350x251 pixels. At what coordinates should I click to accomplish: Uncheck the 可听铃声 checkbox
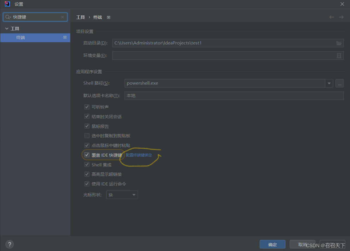[x=87, y=107]
